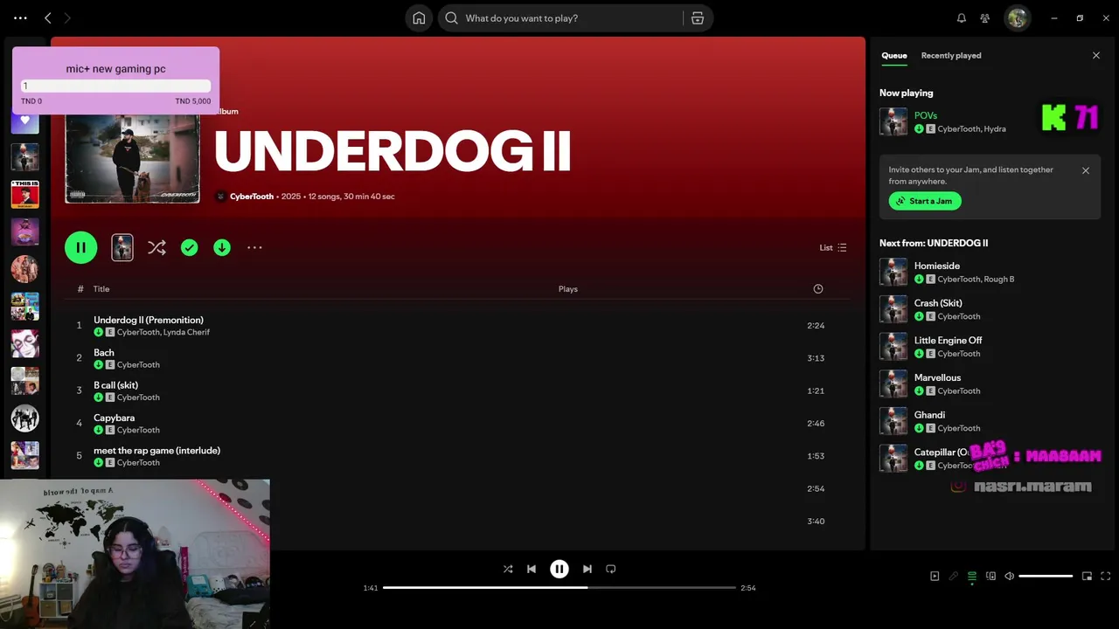Toggle album shuffle next to the preview
The height and width of the screenshot is (629, 1119).
156,247
